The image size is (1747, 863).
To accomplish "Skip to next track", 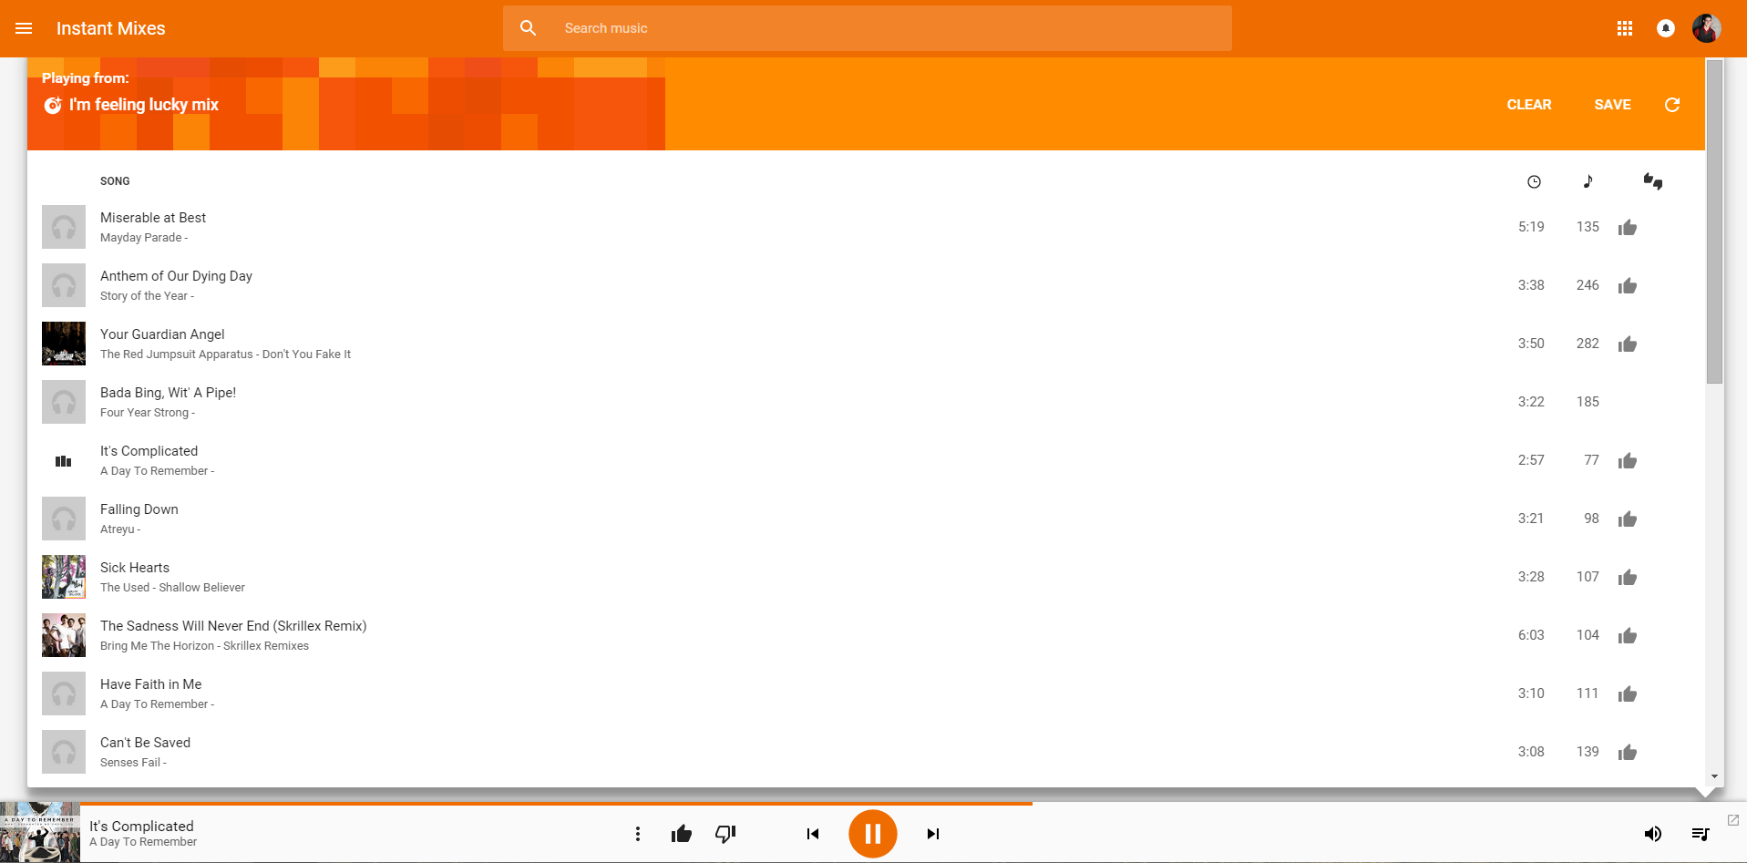I will 932,834.
